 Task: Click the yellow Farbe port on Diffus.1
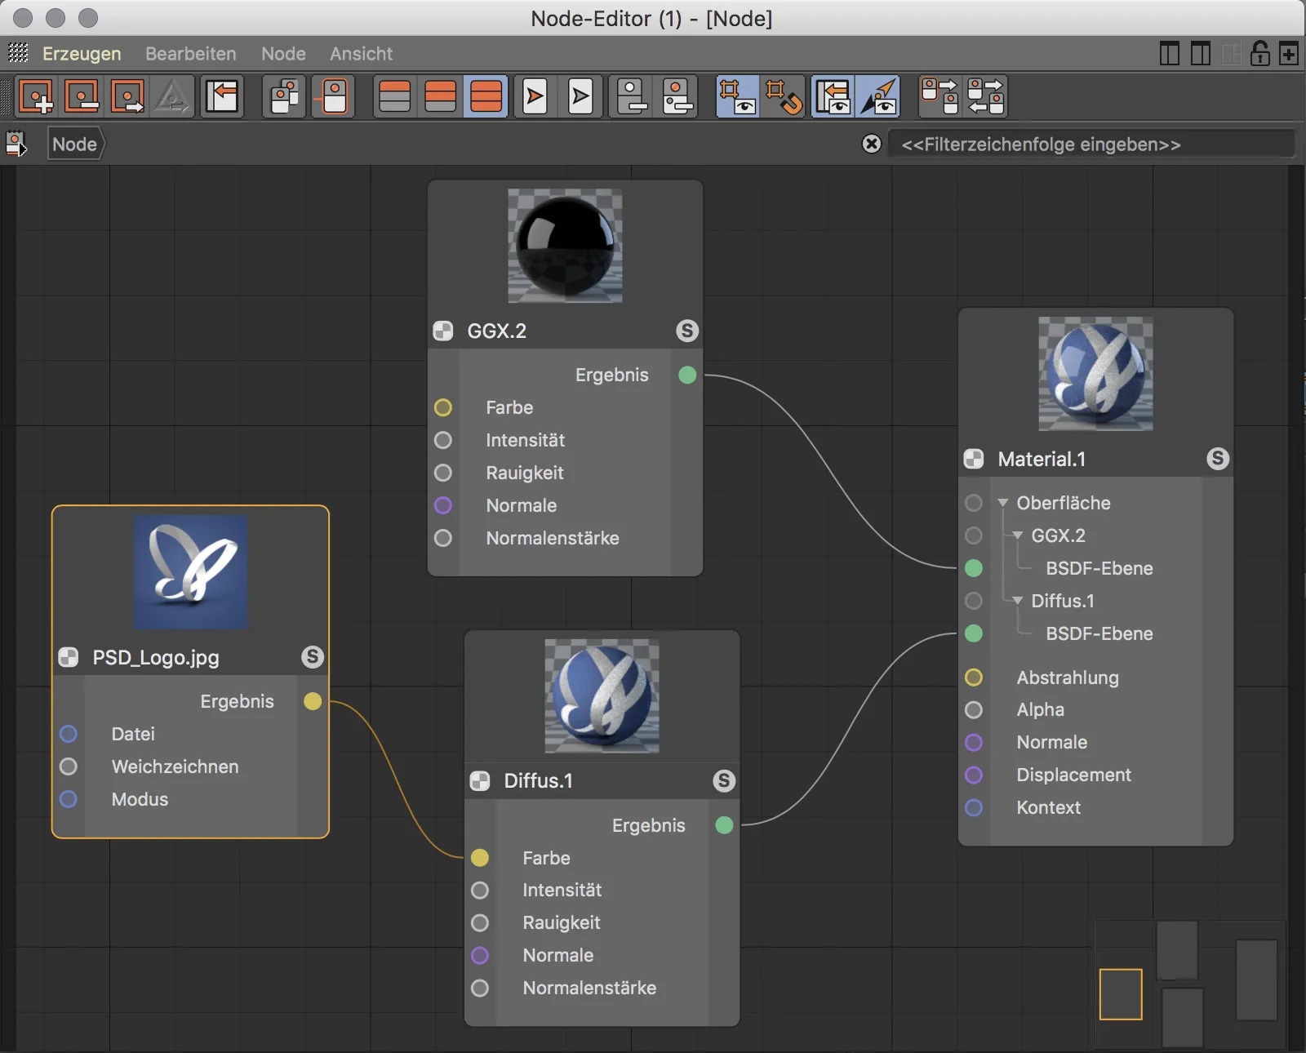[480, 858]
